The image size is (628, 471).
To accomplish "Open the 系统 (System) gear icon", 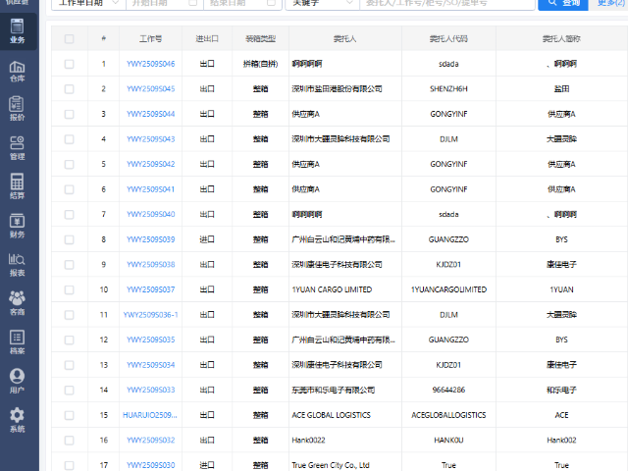I will (18, 421).
